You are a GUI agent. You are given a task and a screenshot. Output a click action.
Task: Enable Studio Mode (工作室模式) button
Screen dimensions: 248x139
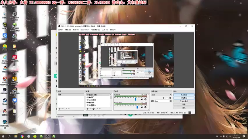tap(184, 101)
